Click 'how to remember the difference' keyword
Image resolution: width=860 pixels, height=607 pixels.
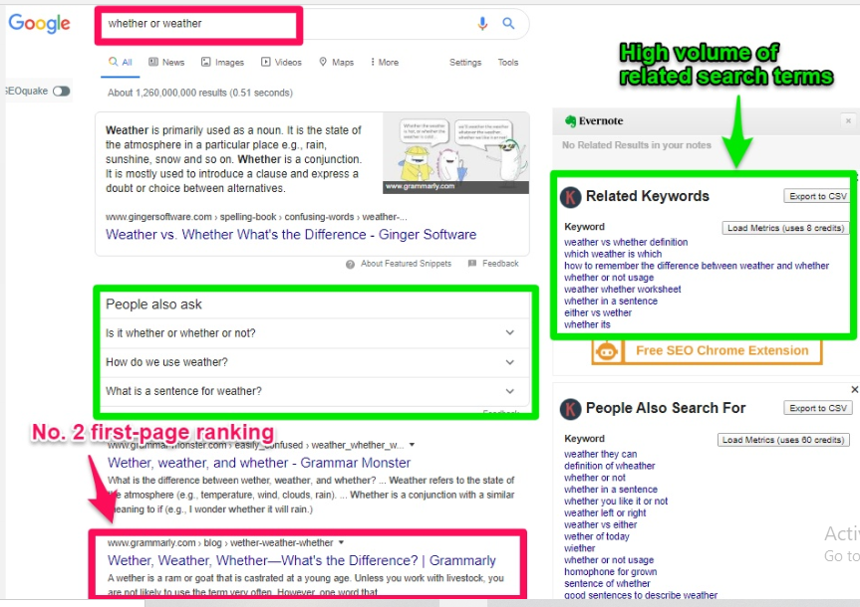[x=697, y=266]
